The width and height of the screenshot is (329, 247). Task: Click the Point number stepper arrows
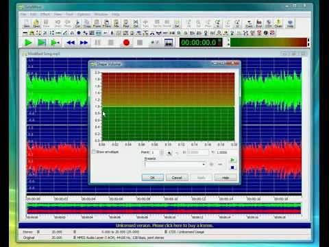click(162, 152)
